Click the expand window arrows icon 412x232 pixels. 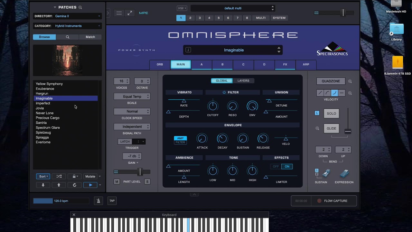130,13
